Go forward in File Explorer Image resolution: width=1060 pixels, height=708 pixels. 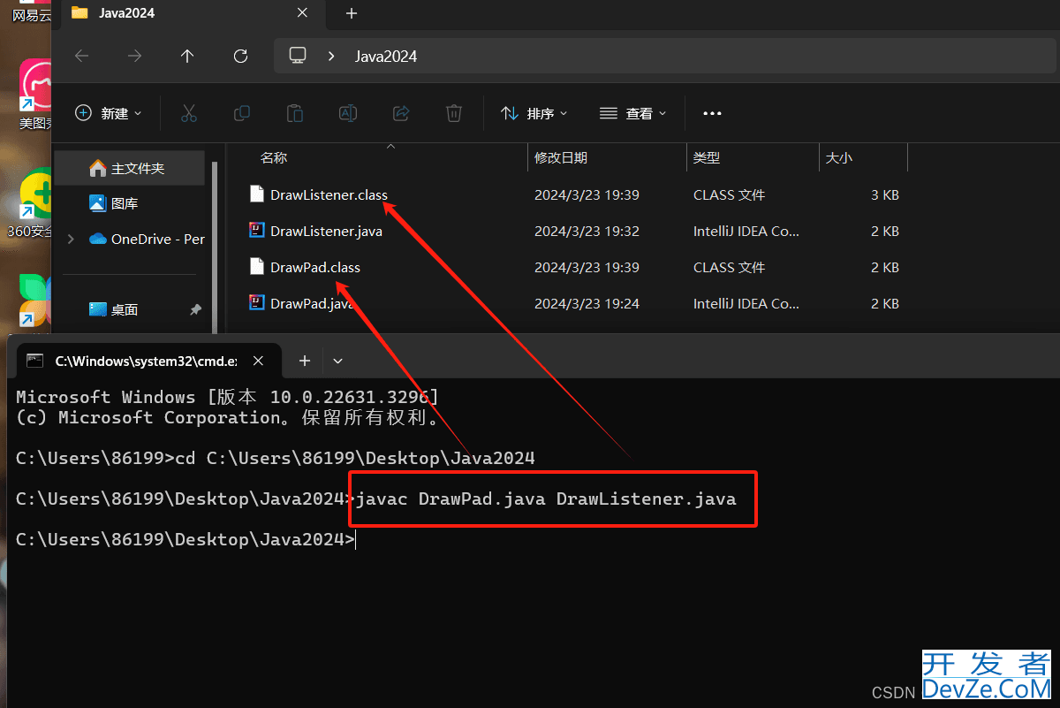click(x=134, y=56)
